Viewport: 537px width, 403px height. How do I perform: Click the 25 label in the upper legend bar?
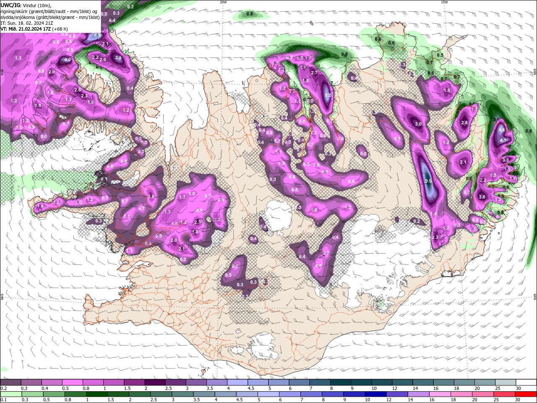(x=498, y=389)
